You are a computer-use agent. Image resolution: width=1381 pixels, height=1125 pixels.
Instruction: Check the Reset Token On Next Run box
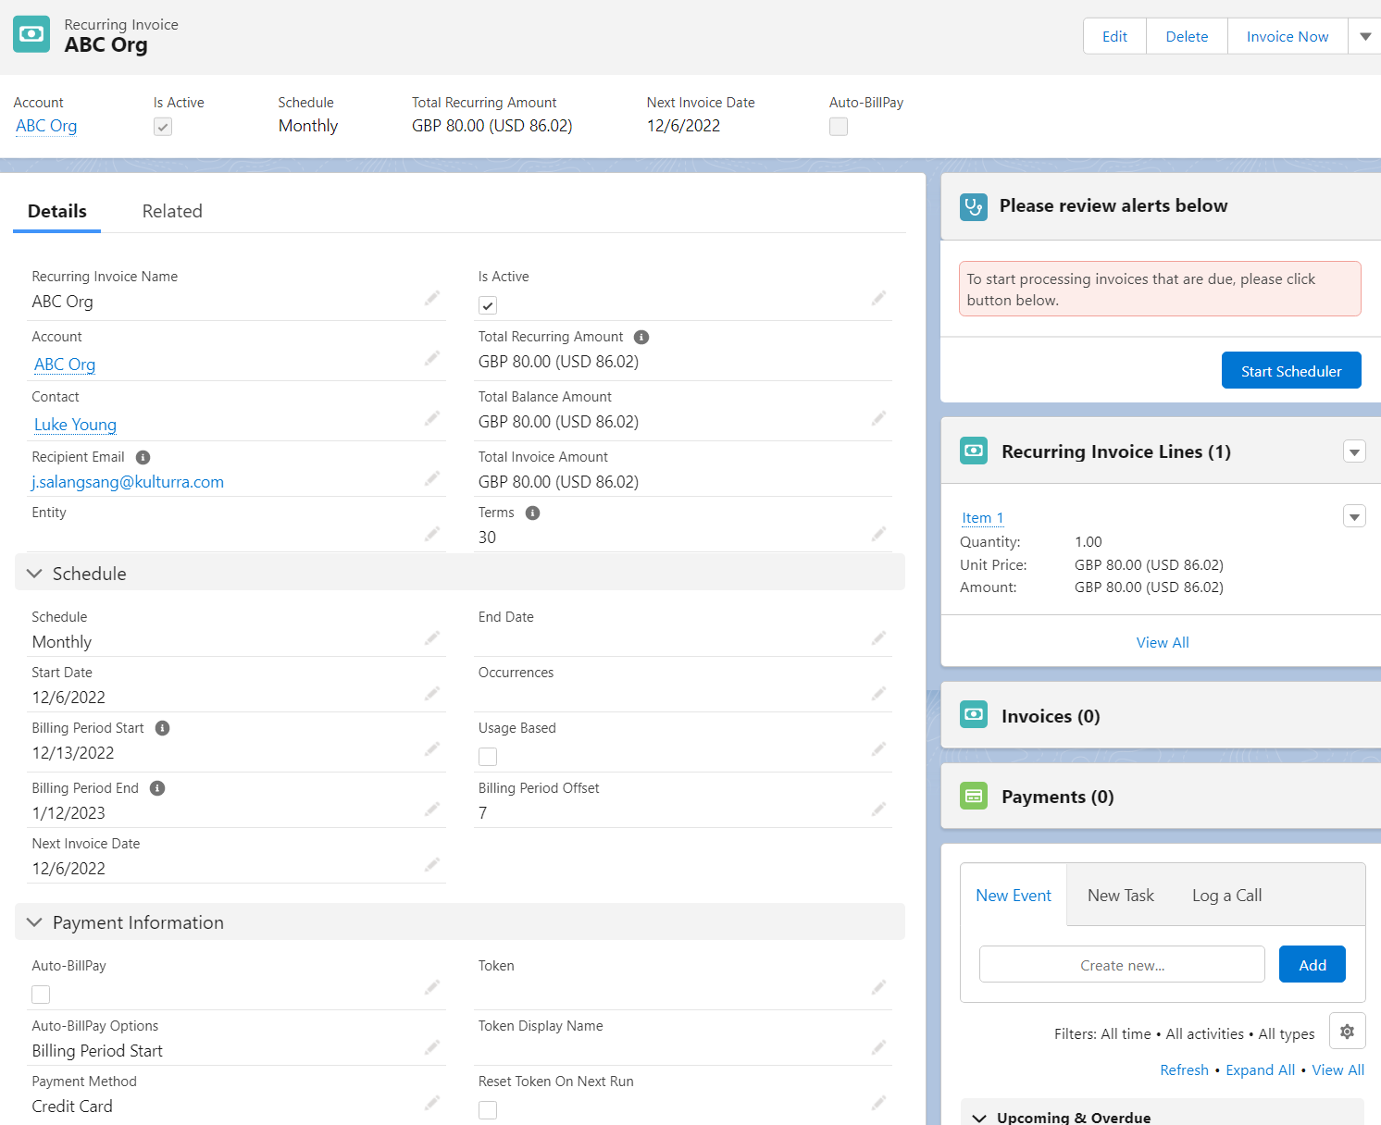coord(488,1110)
